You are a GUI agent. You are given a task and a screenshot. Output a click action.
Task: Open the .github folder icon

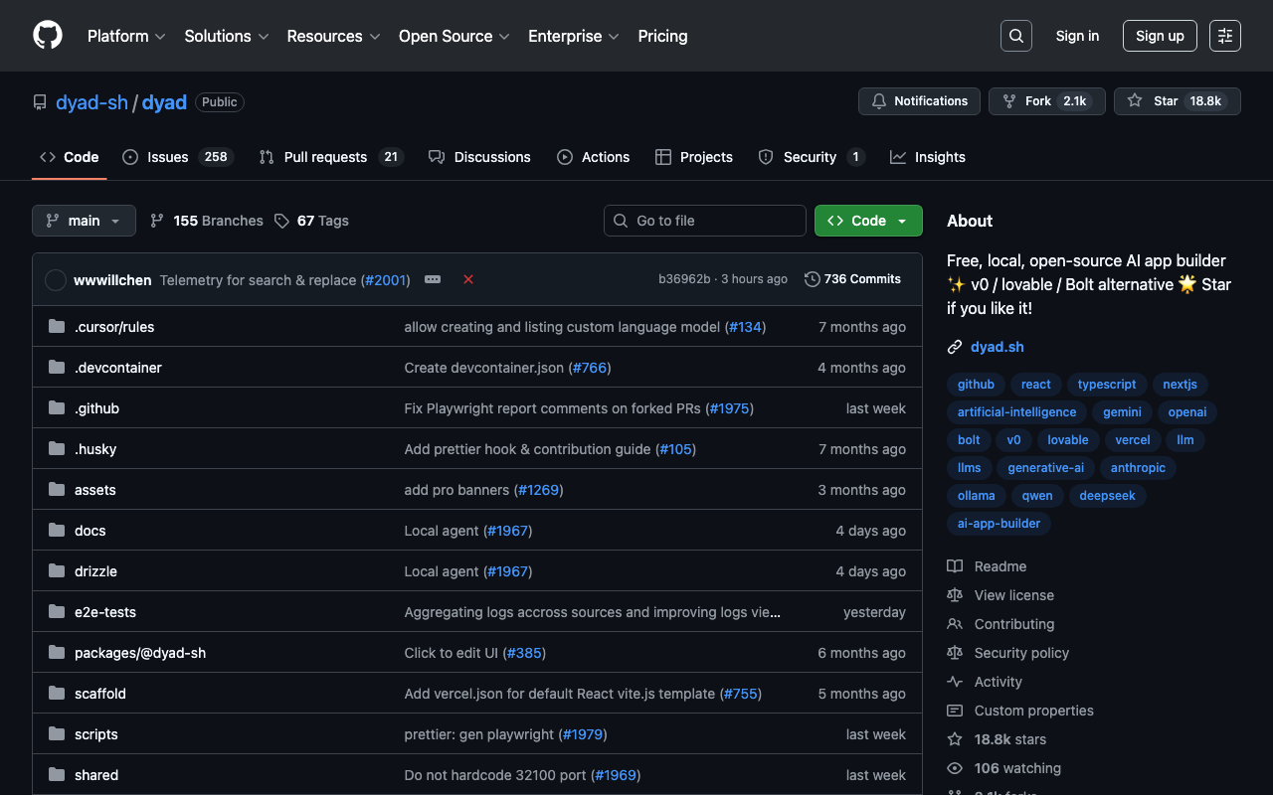click(x=57, y=408)
